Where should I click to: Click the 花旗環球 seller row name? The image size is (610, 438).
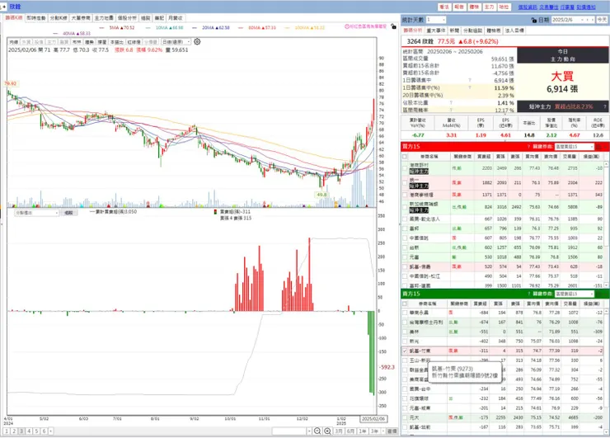(420, 398)
